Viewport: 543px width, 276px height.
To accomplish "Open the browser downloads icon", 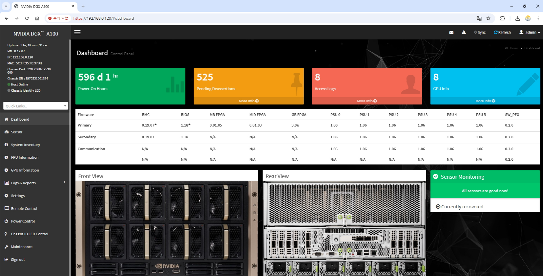I will click(x=517, y=18).
